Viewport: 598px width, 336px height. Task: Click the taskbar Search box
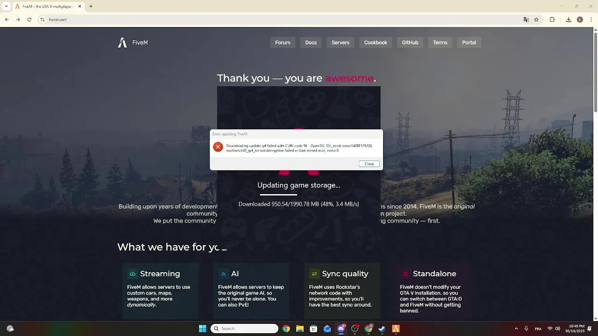(244, 329)
